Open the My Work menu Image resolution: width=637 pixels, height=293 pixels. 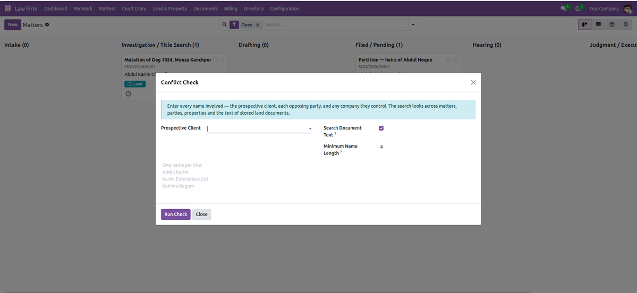(x=83, y=8)
